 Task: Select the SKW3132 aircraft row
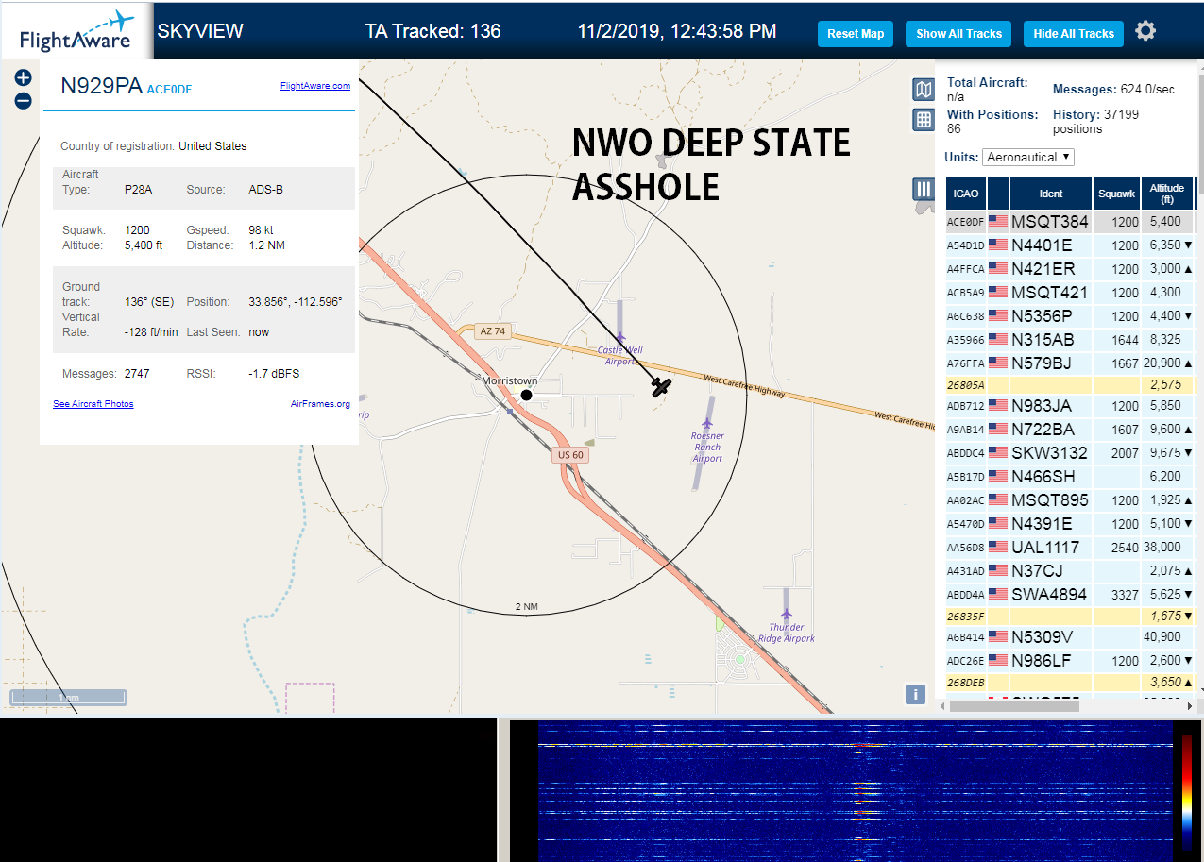[x=1070, y=453]
